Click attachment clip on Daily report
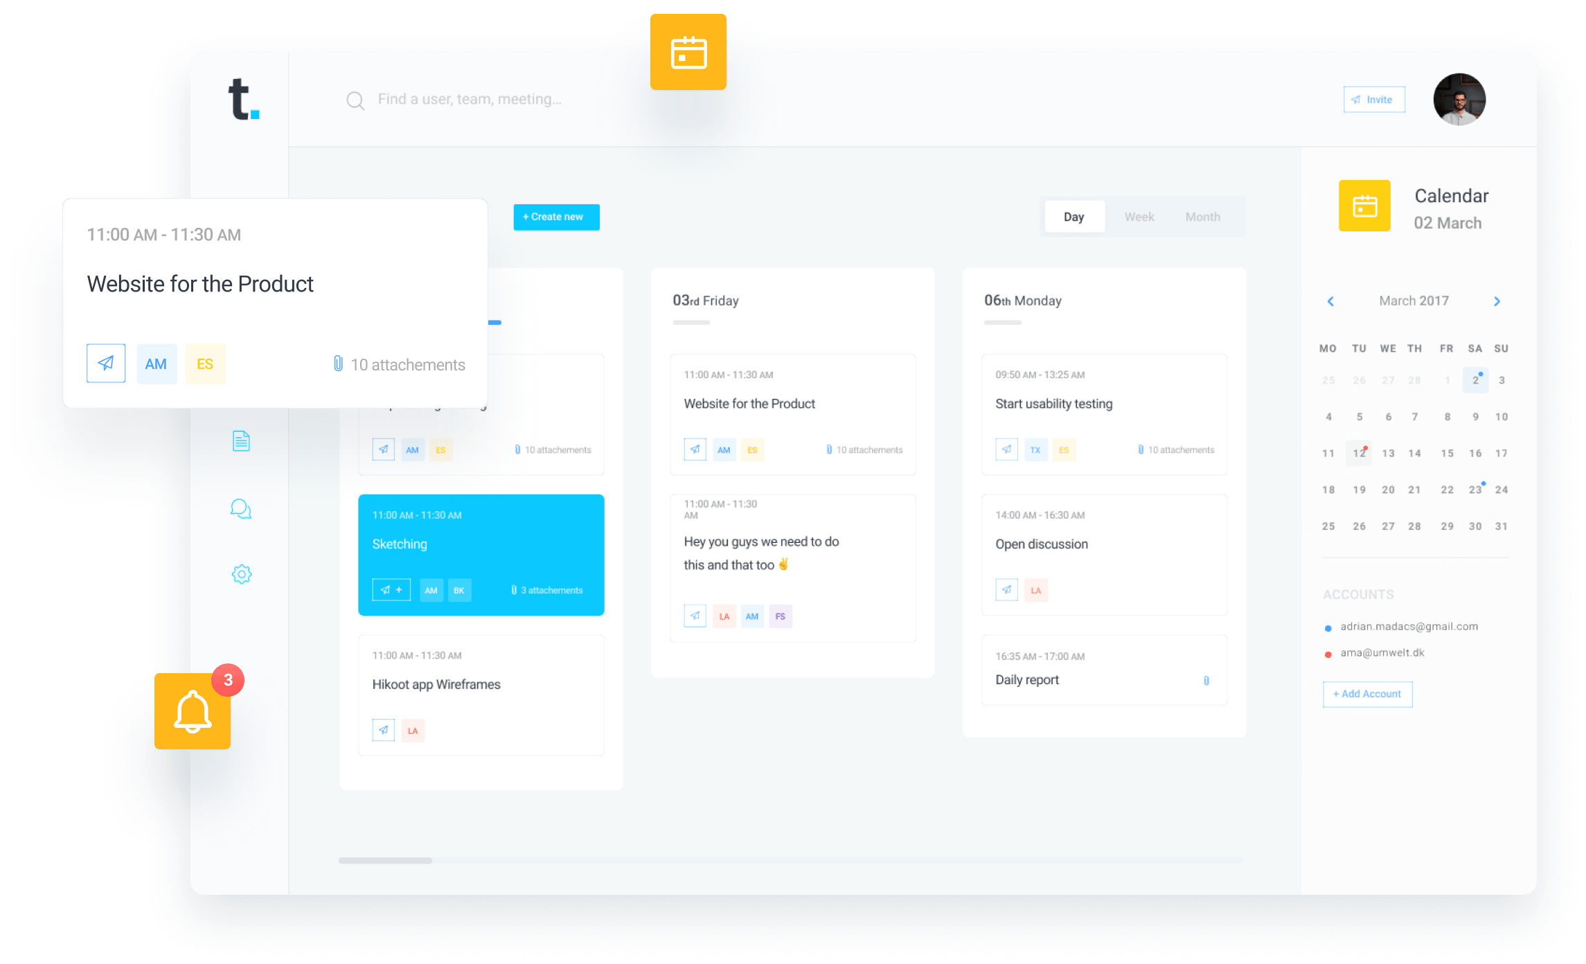 [1206, 681]
